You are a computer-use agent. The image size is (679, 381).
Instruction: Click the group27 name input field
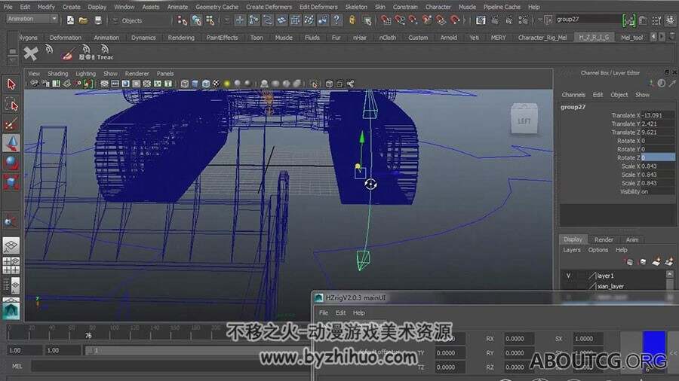[x=588, y=19]
